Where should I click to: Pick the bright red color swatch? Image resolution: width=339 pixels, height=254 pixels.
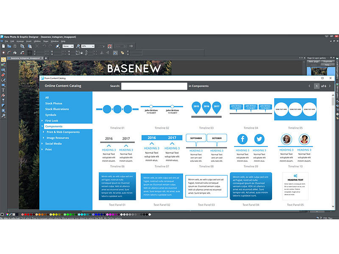pos(25,215)
